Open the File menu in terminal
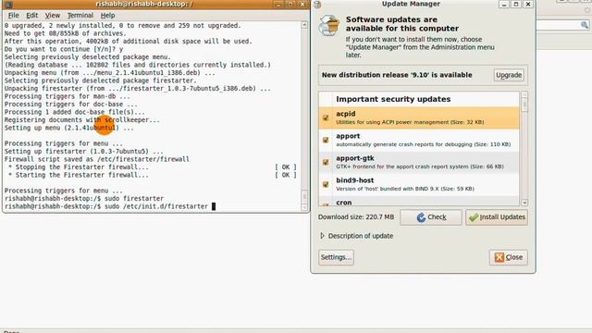Screen dimensions: 592x333 [x=13, y=16]
